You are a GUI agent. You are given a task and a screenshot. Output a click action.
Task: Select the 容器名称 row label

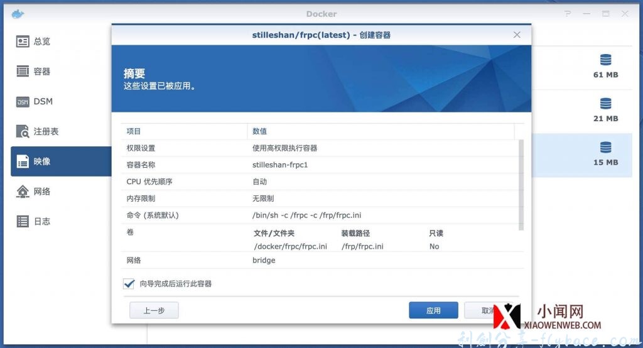pyautogui.click(x=141, y=165)
